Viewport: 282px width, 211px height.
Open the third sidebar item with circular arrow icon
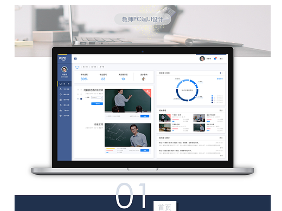click(65, 94)
